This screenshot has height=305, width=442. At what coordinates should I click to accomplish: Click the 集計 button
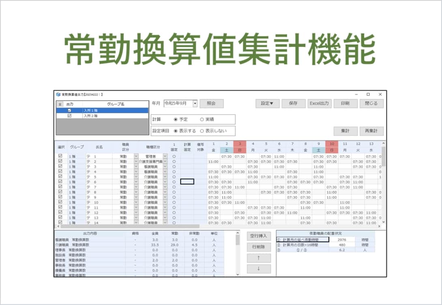click(345, 131)
